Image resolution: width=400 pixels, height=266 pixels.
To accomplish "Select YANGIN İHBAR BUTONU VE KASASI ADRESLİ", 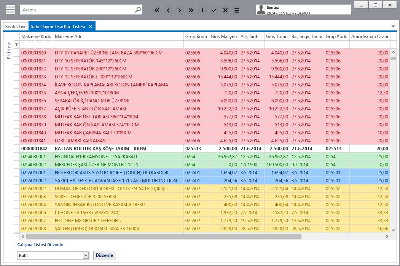I will click(205, 204).
